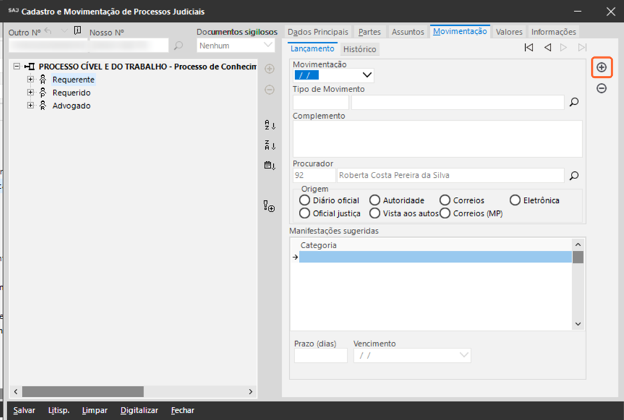Viewport: 624px width, 420px height.
Task: Sort parties descending Z-A icon
Action: tap(270, 145)
